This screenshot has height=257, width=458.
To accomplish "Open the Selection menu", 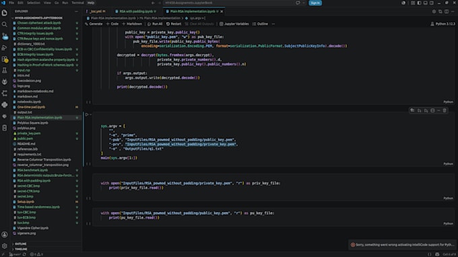I will 34,3.
